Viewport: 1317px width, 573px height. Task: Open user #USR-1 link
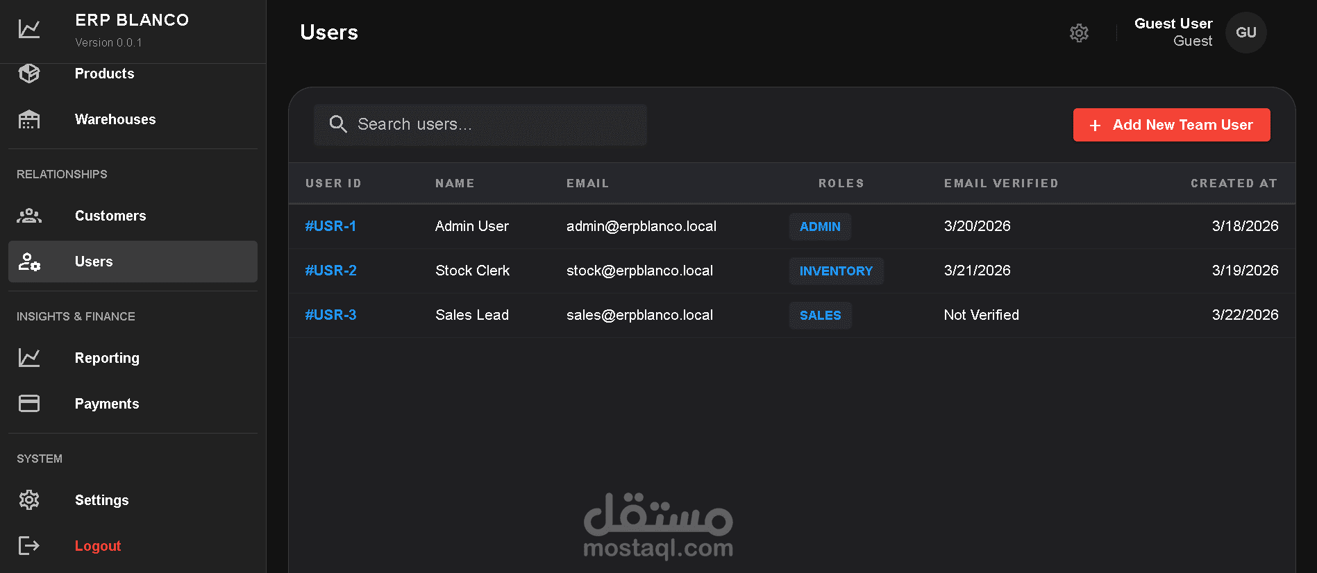pos(330,226)
